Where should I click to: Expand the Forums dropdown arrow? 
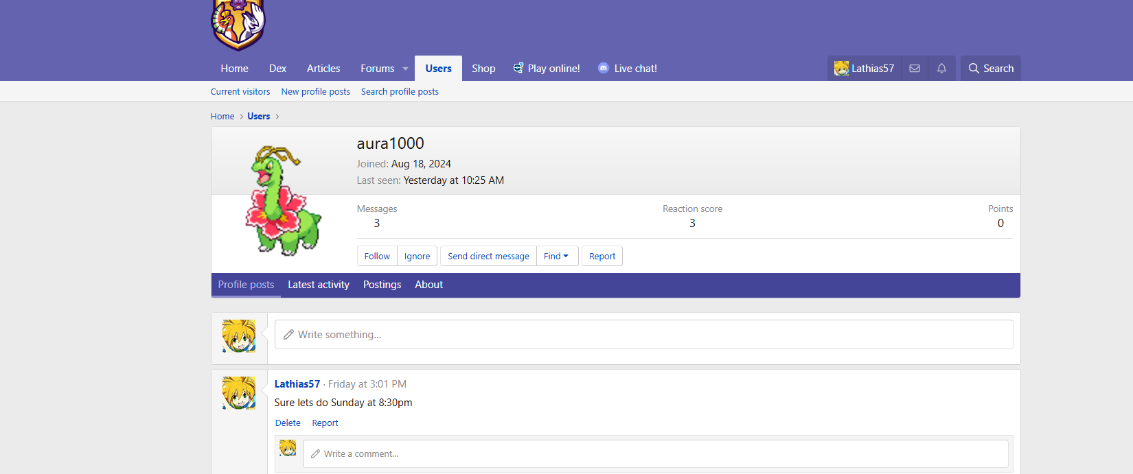405,69
